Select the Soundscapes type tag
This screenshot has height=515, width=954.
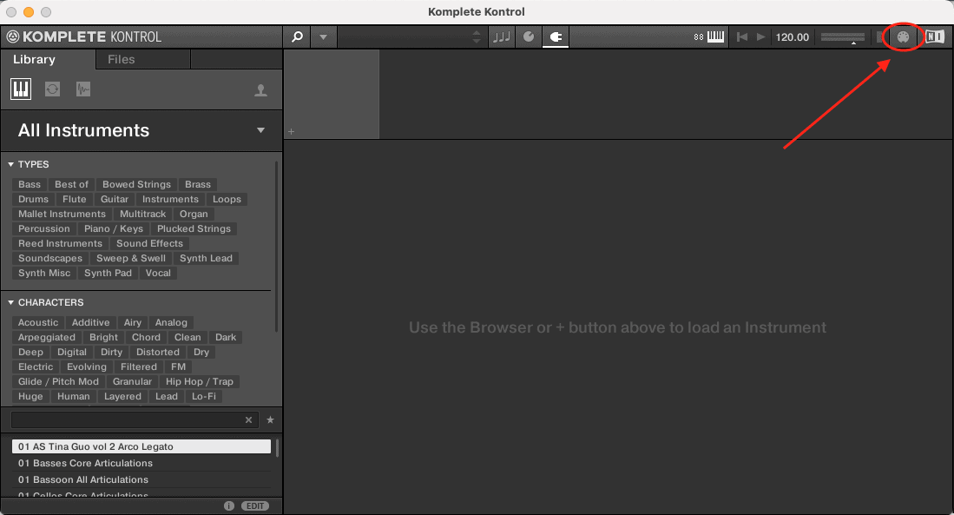50,258
